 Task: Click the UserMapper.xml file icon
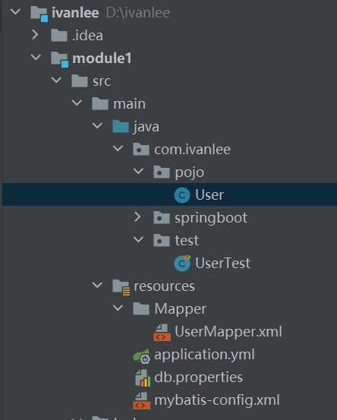click(162, 332)
